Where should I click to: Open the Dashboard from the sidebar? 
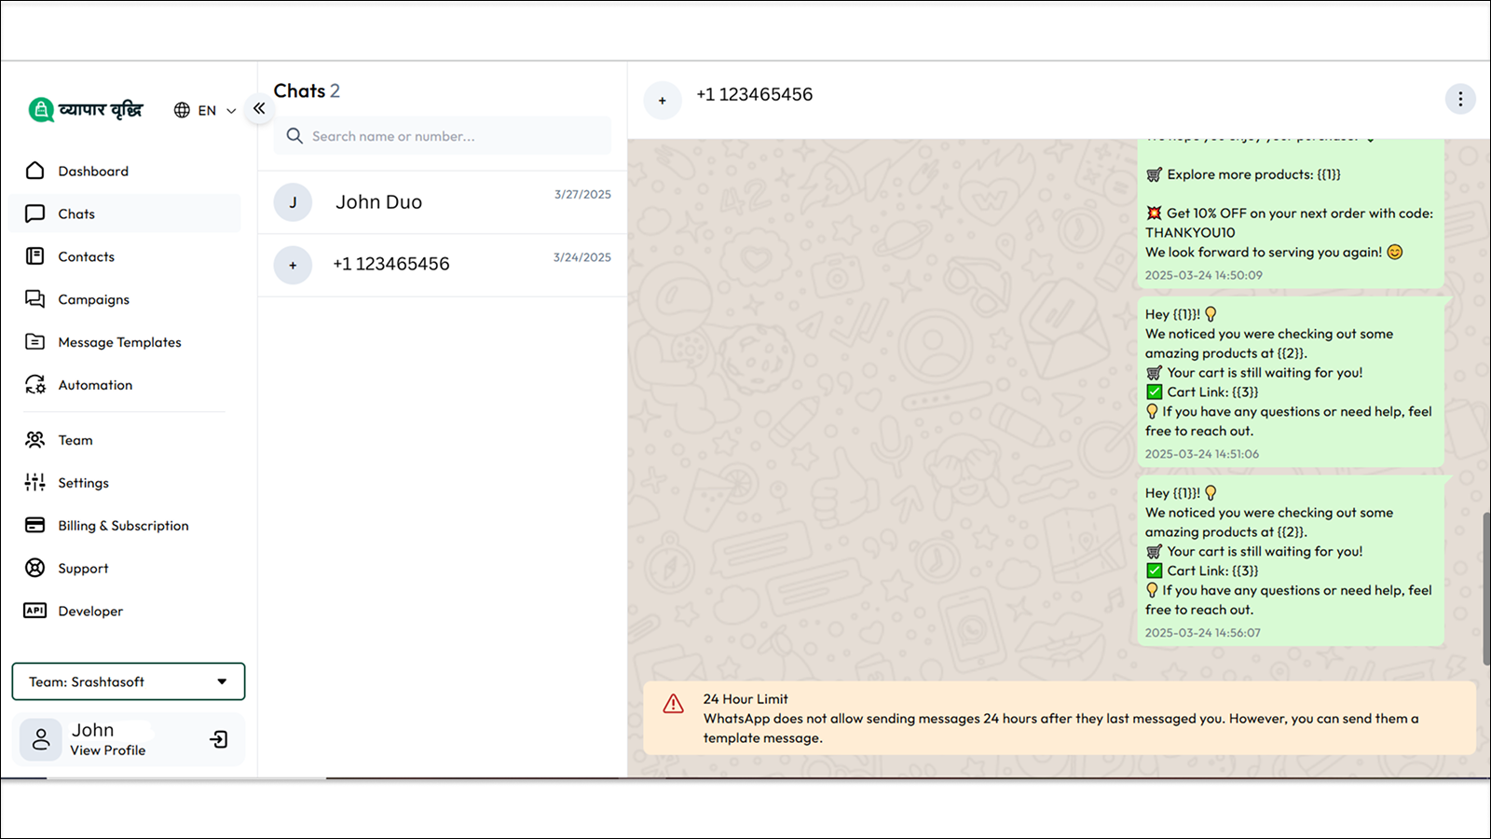[93, 171]
